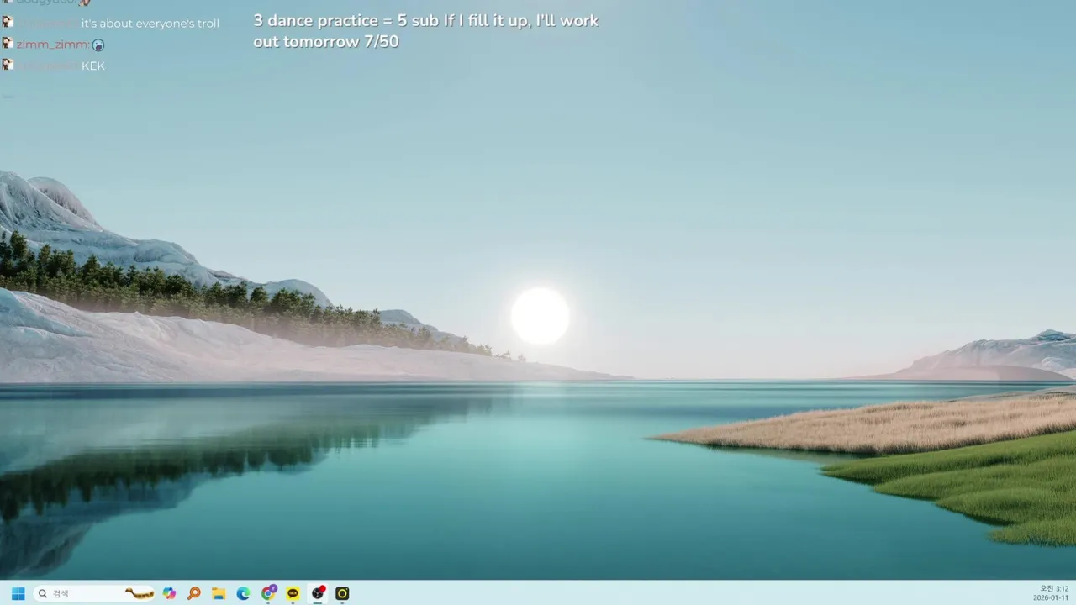1076x605 pixels.
Task: Click the caterpillar graphic in the search box
Action: 140,593
